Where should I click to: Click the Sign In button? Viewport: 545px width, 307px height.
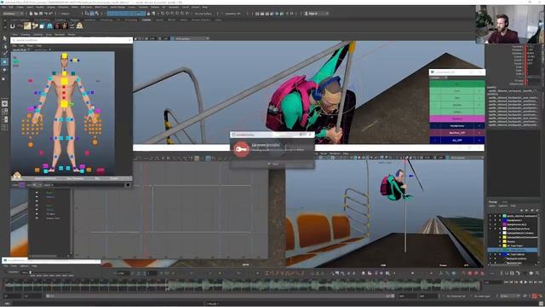[x=315, y=14]
